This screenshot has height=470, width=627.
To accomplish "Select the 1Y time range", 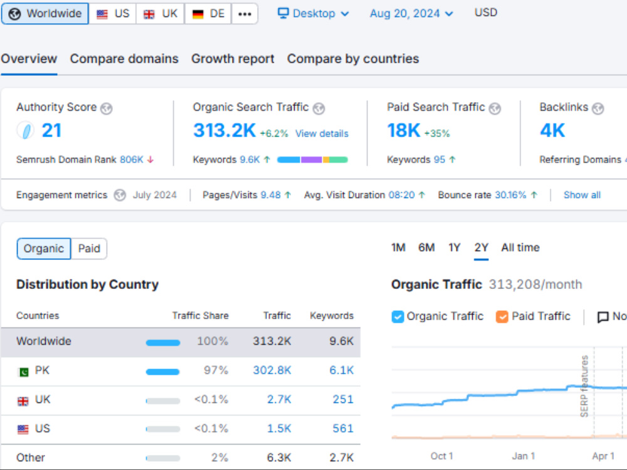I will point(454,248).
